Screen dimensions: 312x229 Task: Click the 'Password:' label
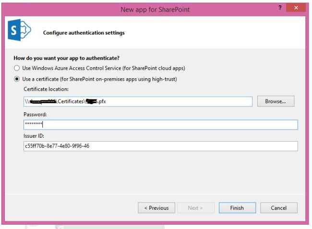tap(35, 114)
